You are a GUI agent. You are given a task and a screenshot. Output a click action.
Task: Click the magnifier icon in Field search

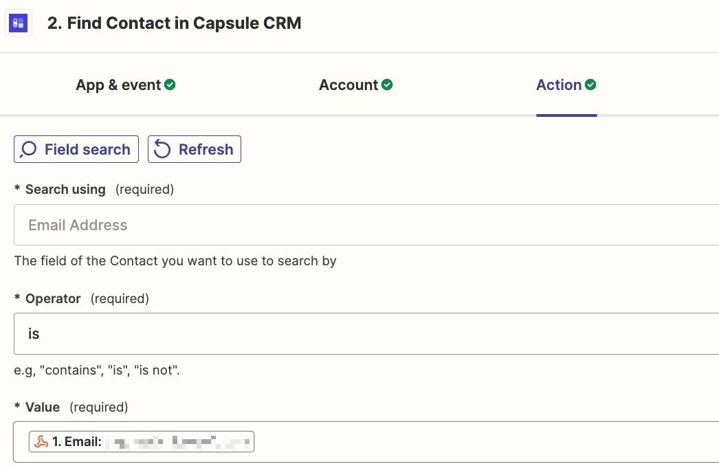click(28, 150)
